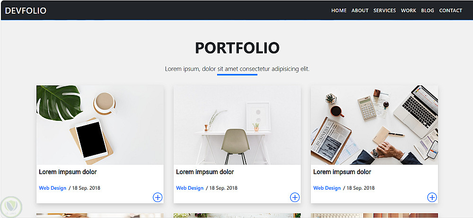Navigate to CONTACT
473x218 pixels.
(x=450, y=10)
